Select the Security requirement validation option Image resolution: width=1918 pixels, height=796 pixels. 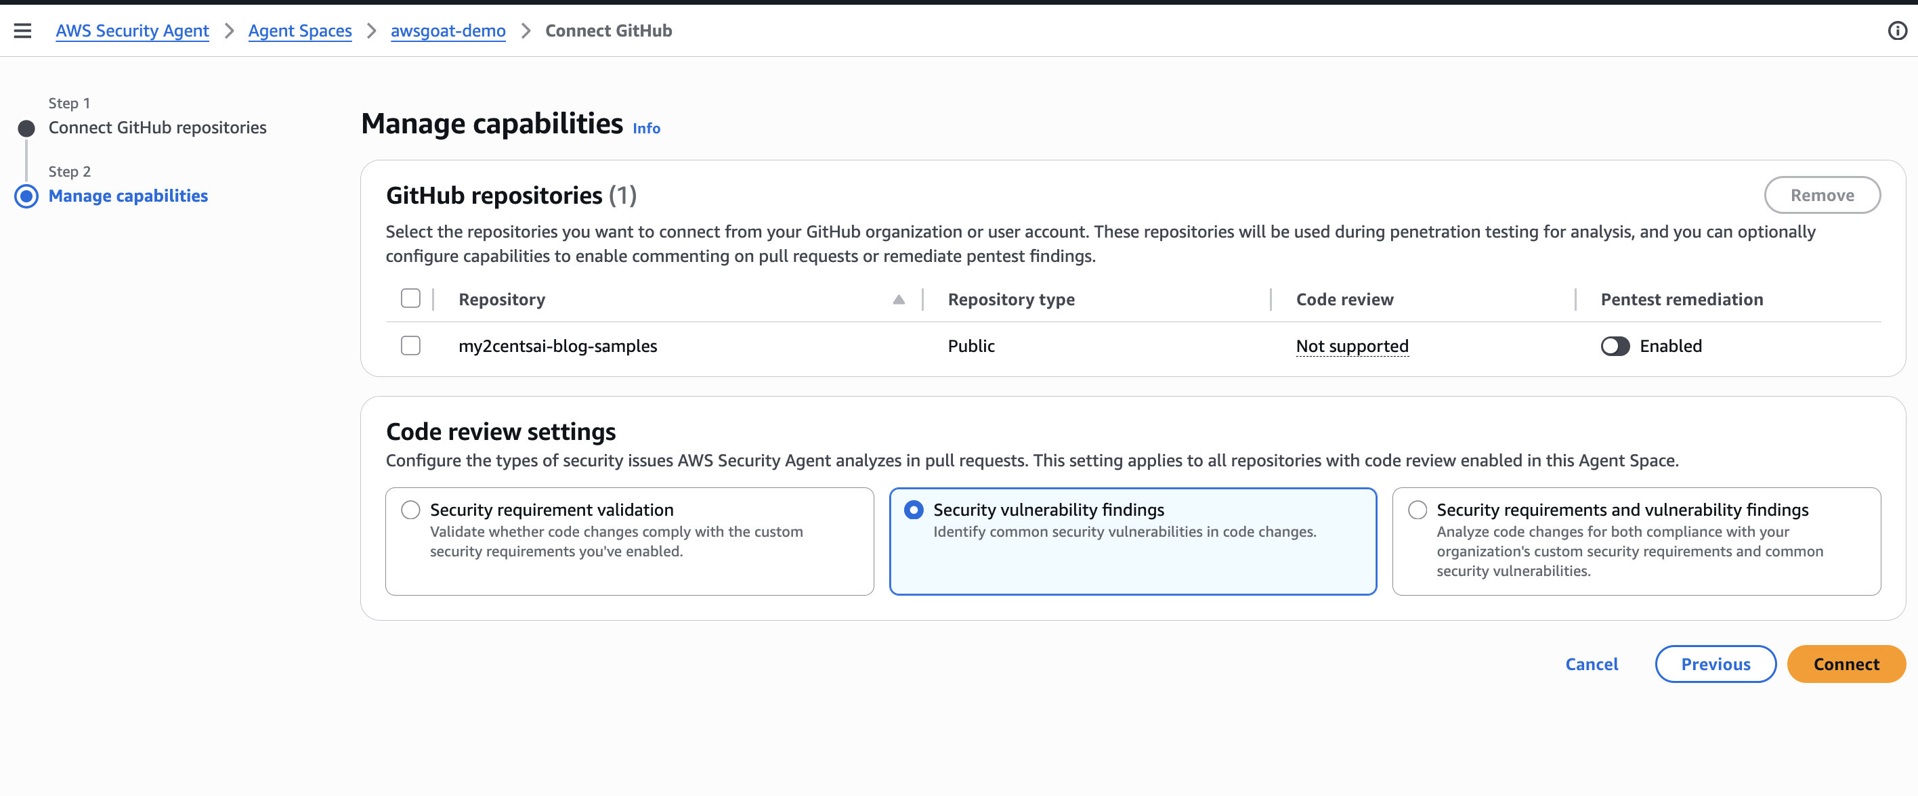(410, 510)
